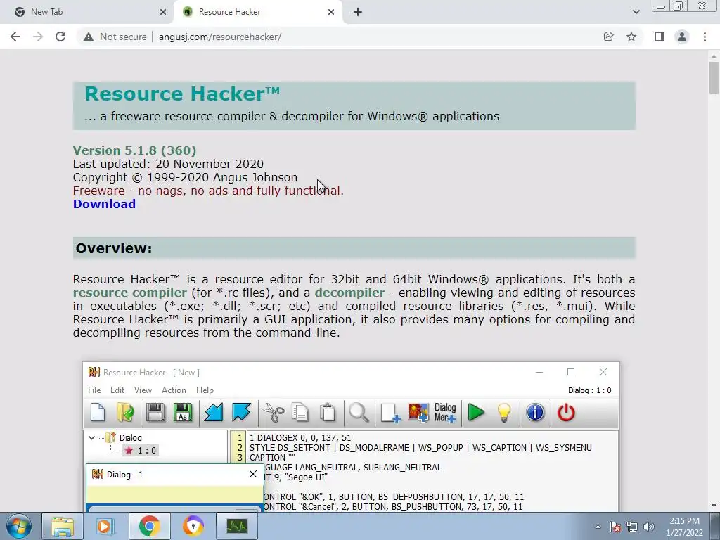Open the media player taskbar icon
Viewport: 720px width, 540px height.
coord(105,526)
